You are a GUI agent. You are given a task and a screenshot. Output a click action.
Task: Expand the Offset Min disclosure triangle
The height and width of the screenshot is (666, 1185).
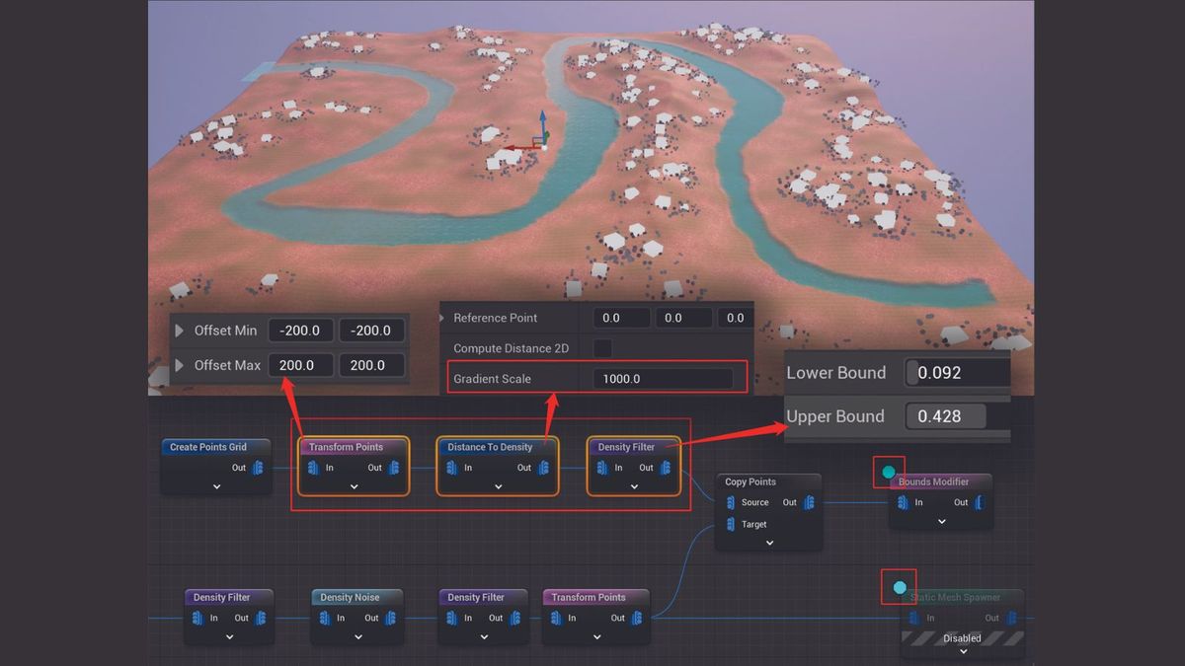coord(180,330)
